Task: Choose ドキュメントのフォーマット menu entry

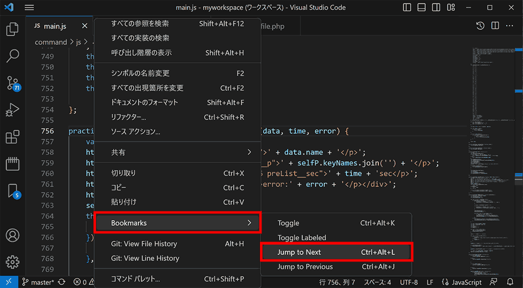Action: click(x=177, y=103)
